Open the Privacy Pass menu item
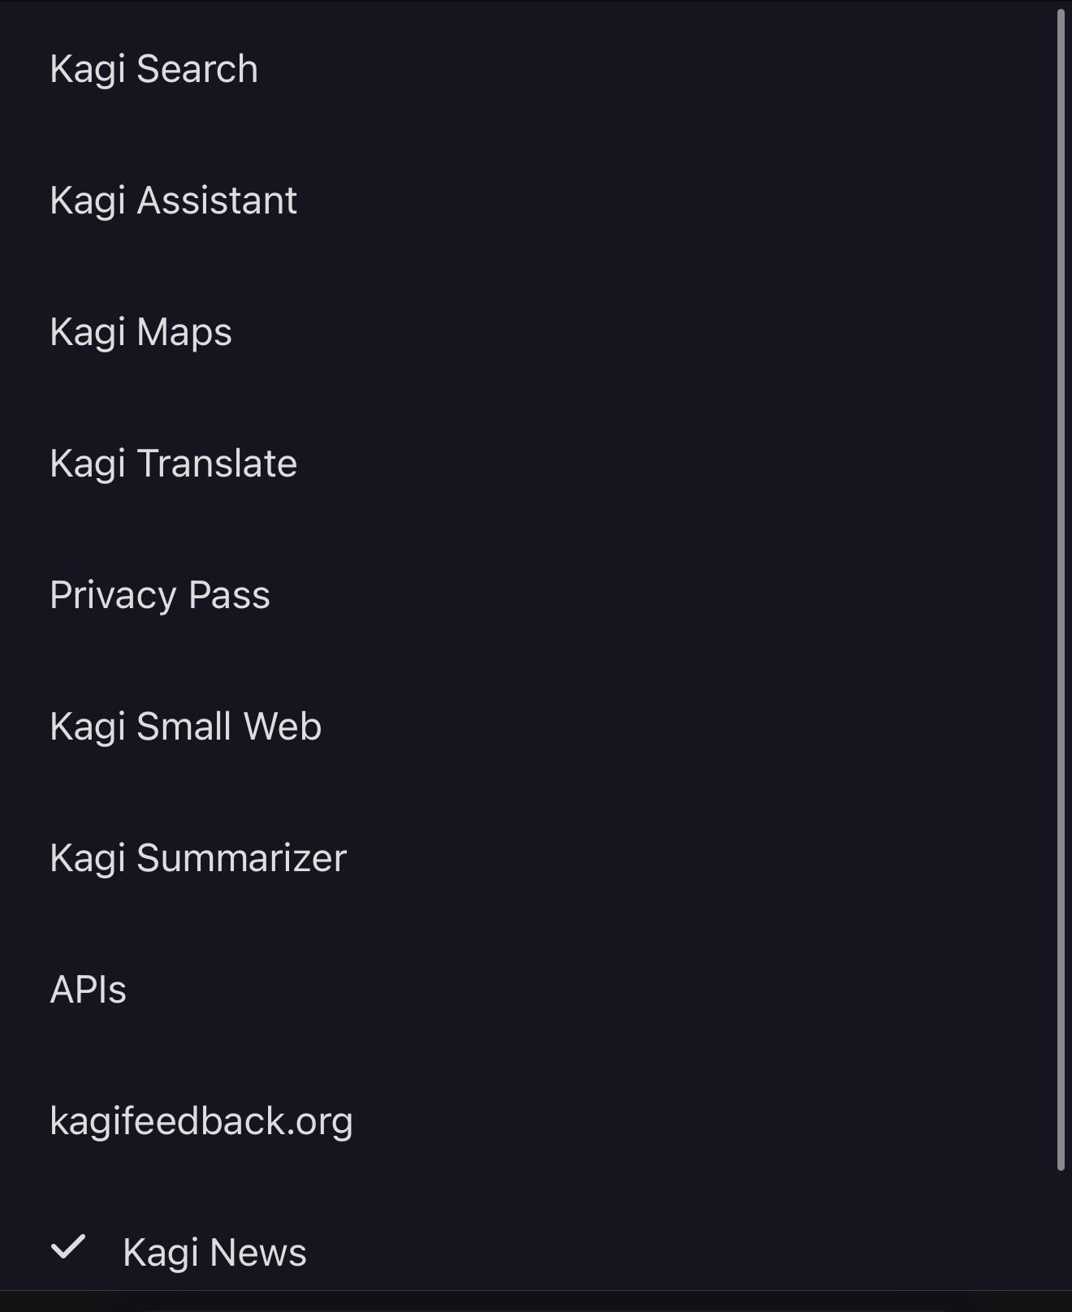The image size is (1072, 1312). point(159,595)
